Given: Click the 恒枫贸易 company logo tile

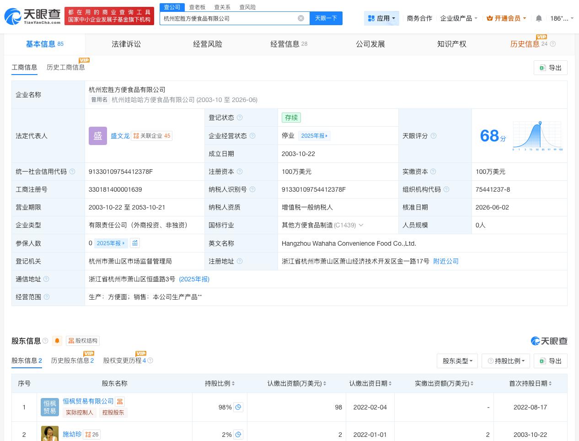Looking at the screenshot, I should [x=50, y=407].
